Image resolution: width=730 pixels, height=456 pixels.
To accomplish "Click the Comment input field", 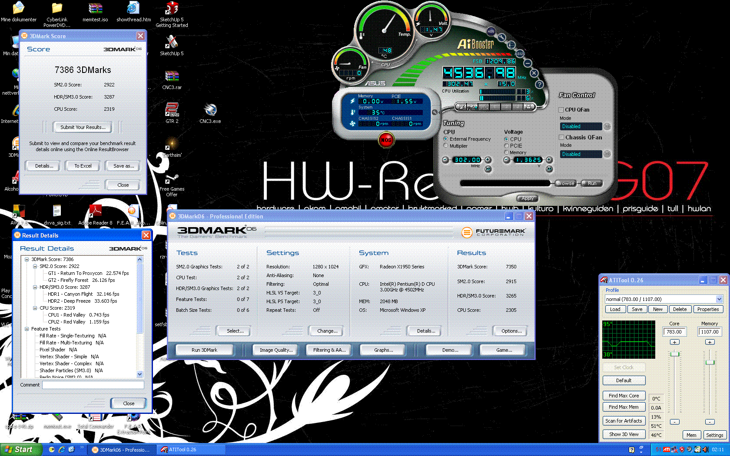I will [93, 385].
